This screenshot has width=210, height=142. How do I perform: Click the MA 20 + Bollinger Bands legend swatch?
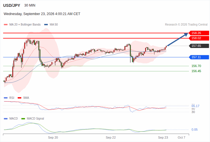6,25
